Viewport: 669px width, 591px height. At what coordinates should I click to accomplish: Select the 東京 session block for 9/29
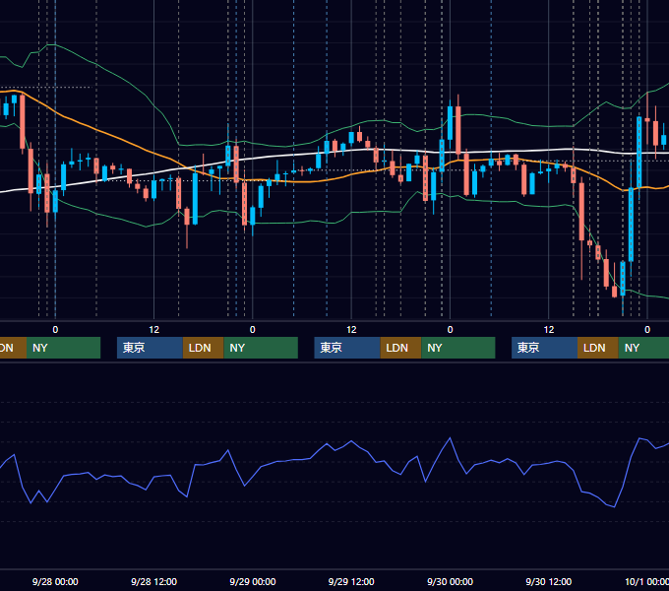tap(347, 348)
